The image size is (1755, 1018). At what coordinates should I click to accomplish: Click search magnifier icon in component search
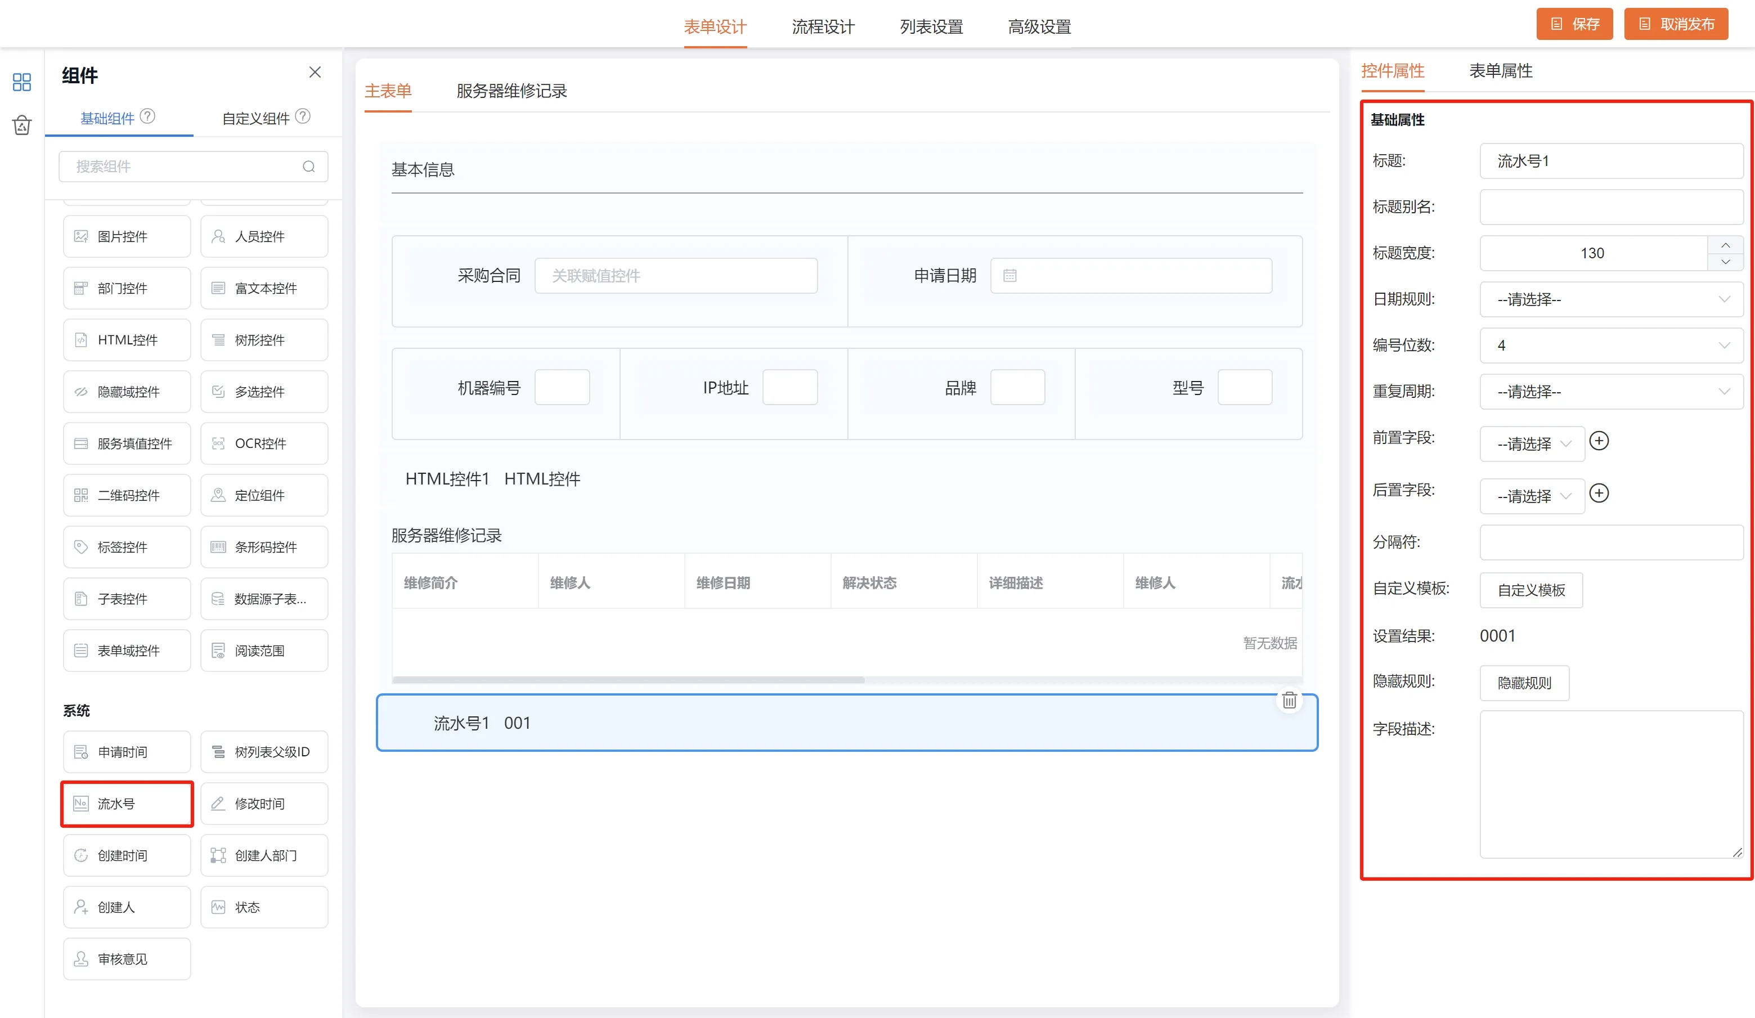308,167
